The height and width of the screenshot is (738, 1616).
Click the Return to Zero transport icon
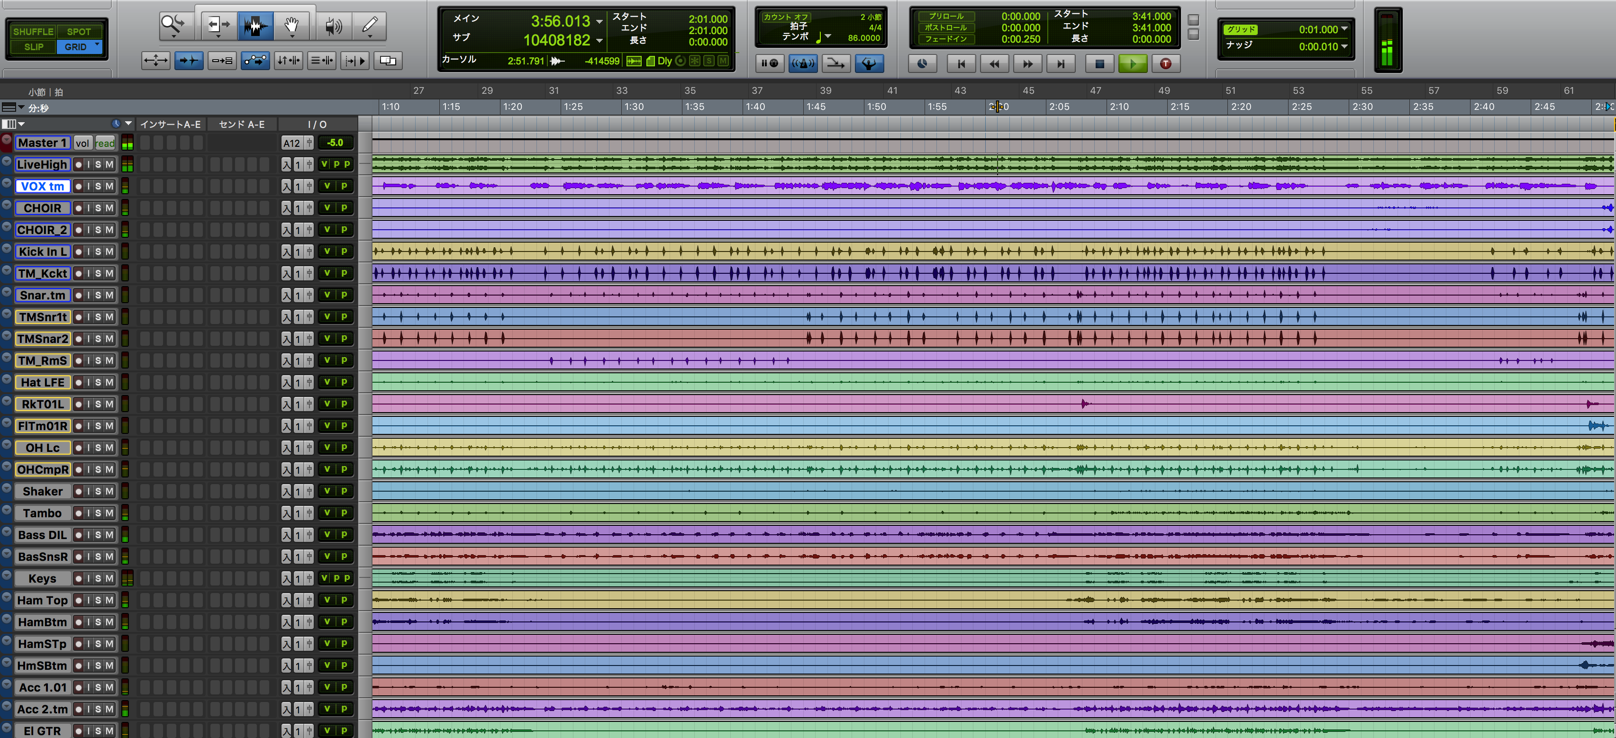(959, 63)
